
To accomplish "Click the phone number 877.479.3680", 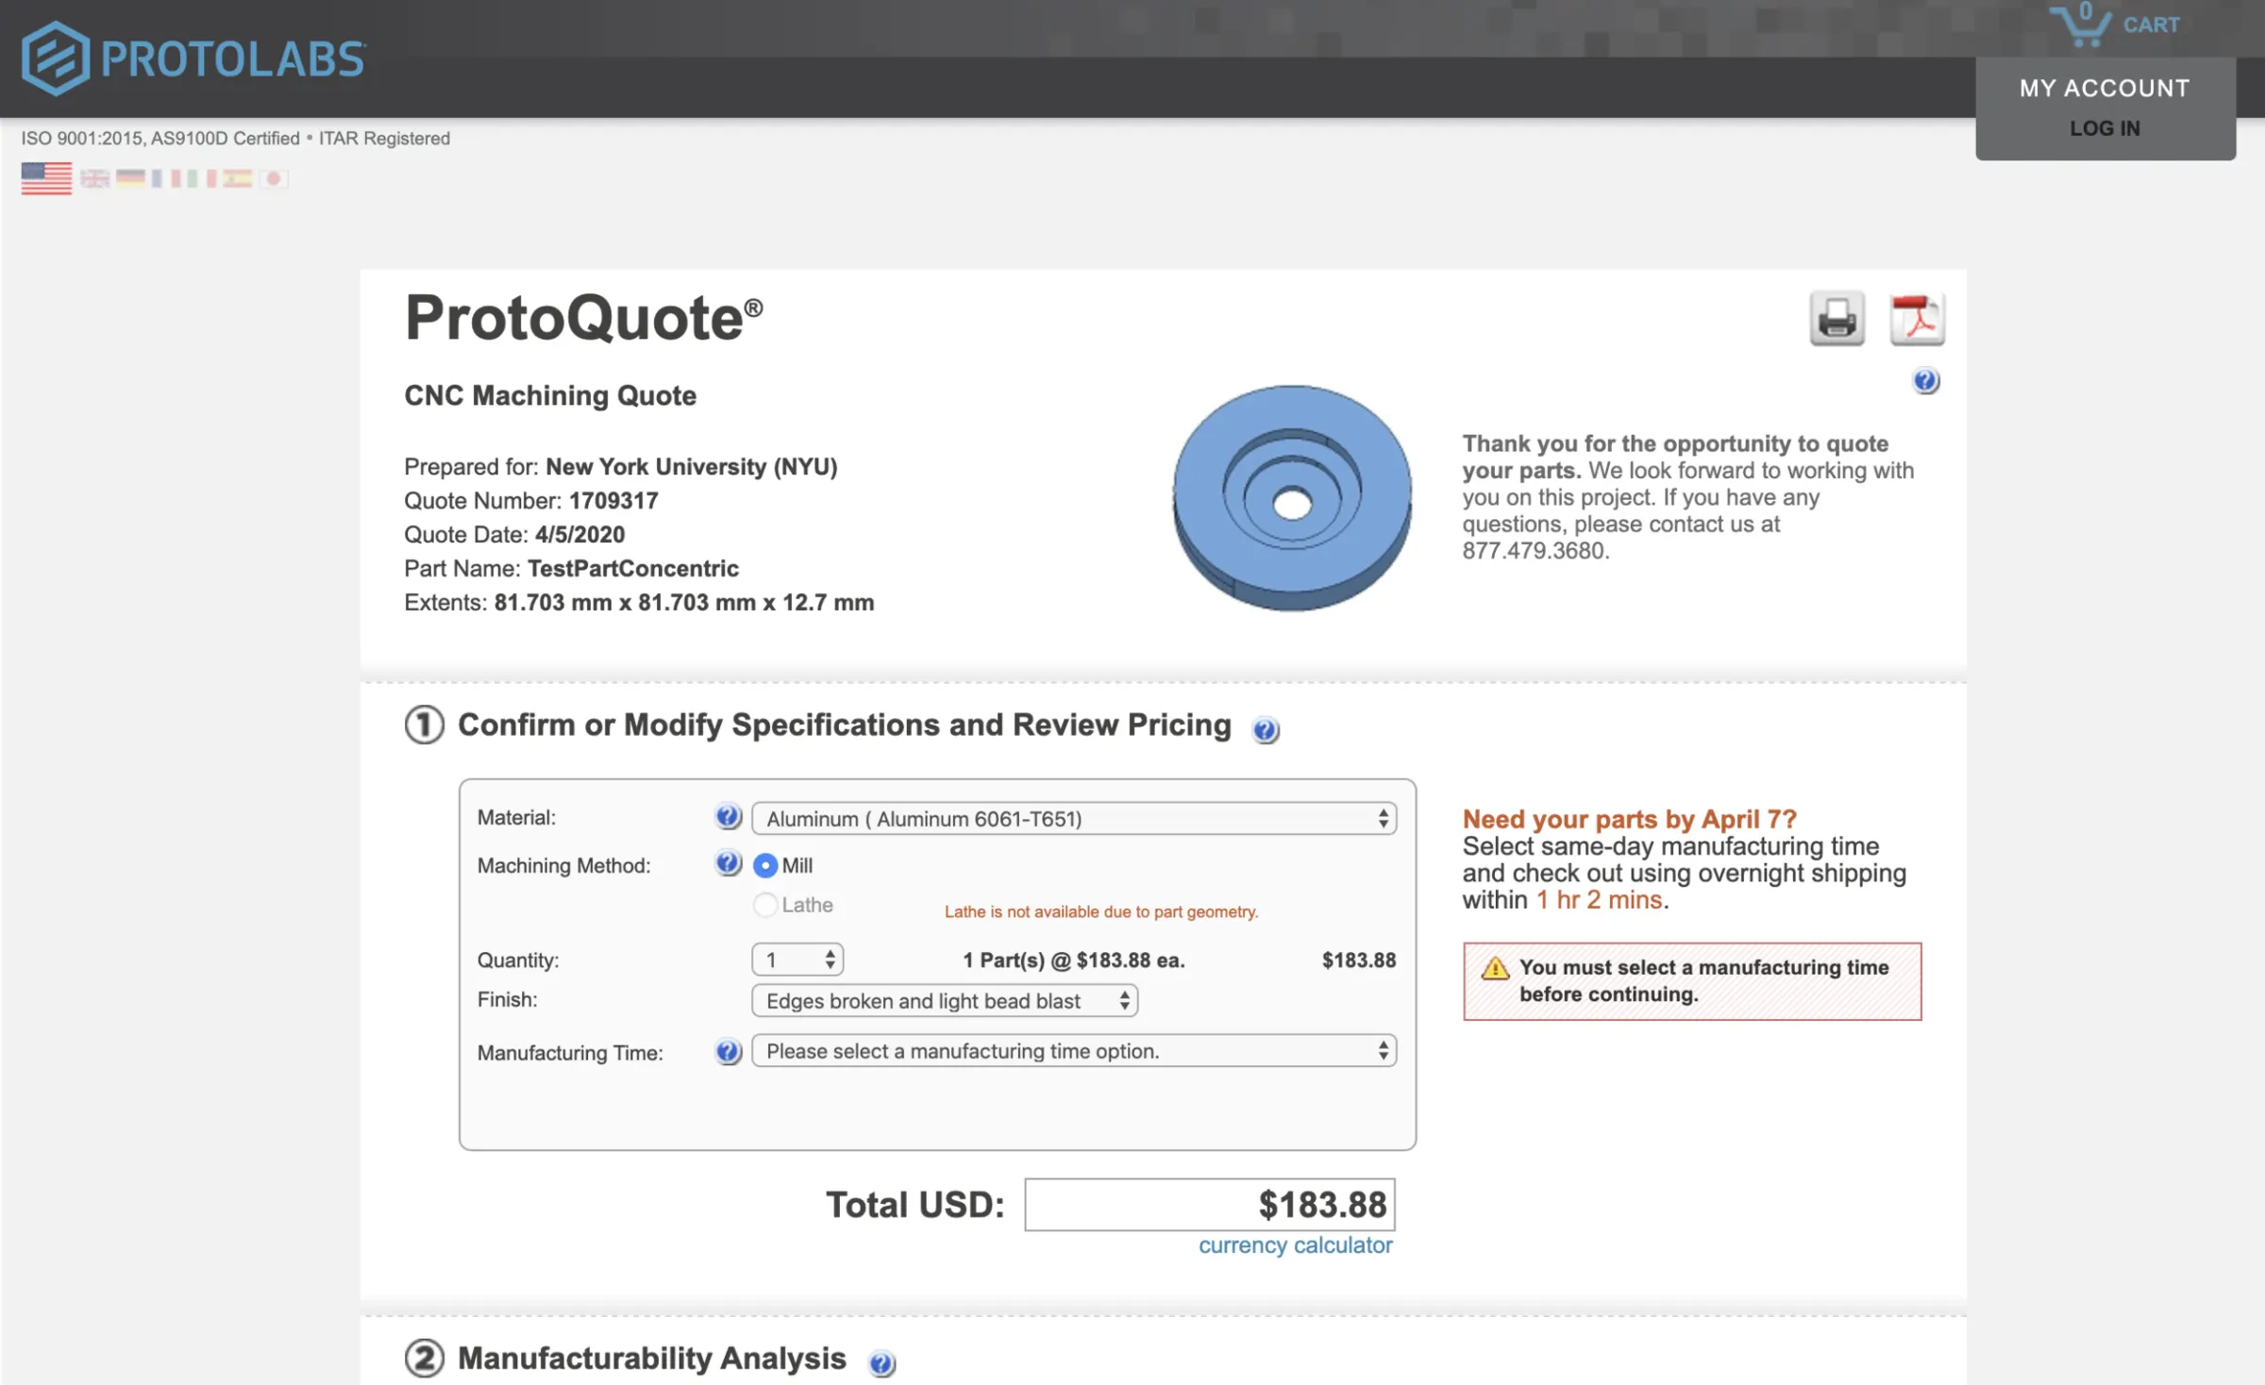I will coord(1535,551).
